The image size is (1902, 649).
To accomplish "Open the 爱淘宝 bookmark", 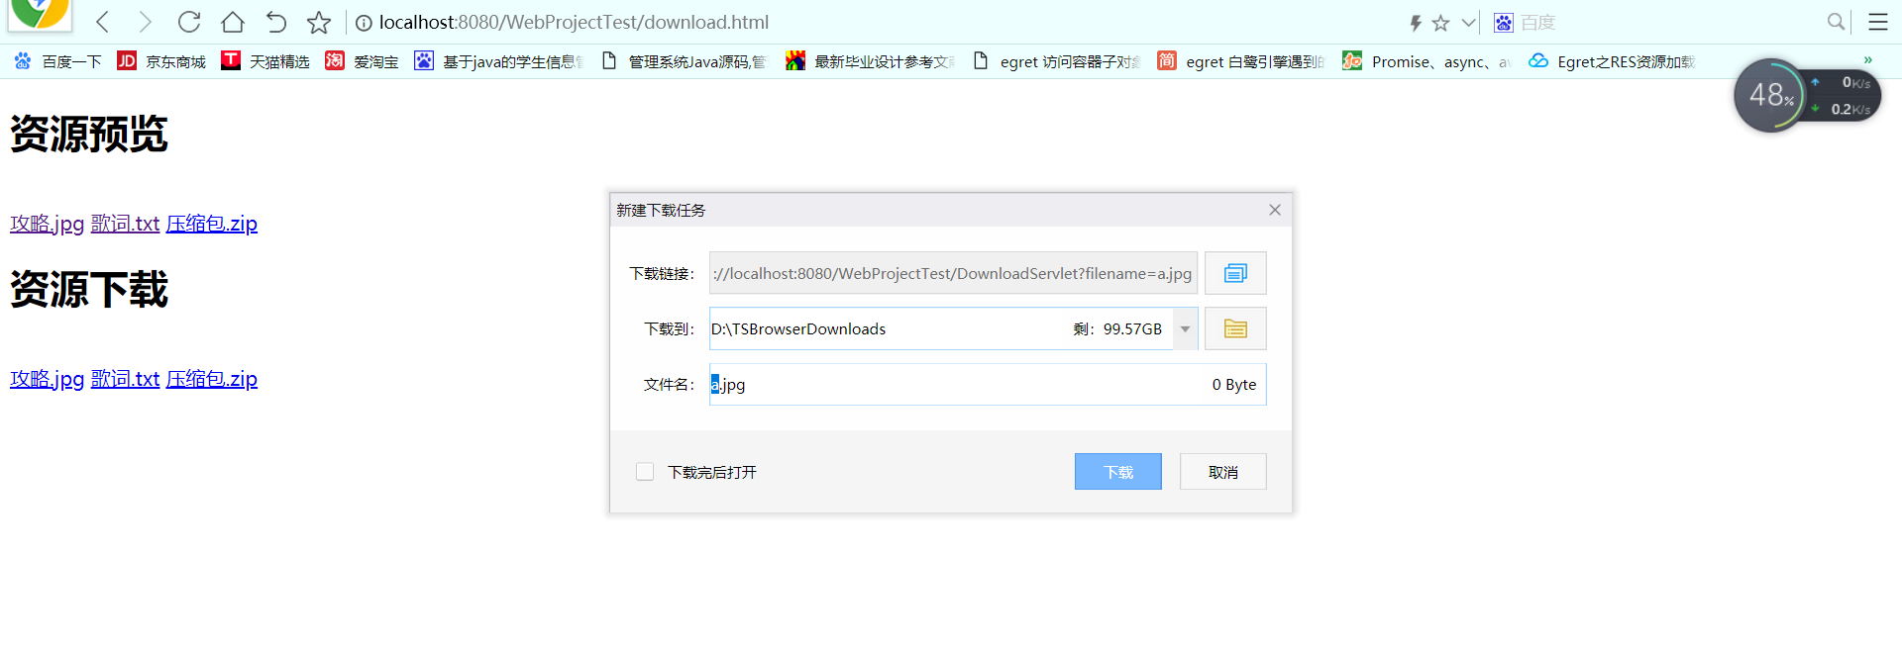I will [362, 61].
